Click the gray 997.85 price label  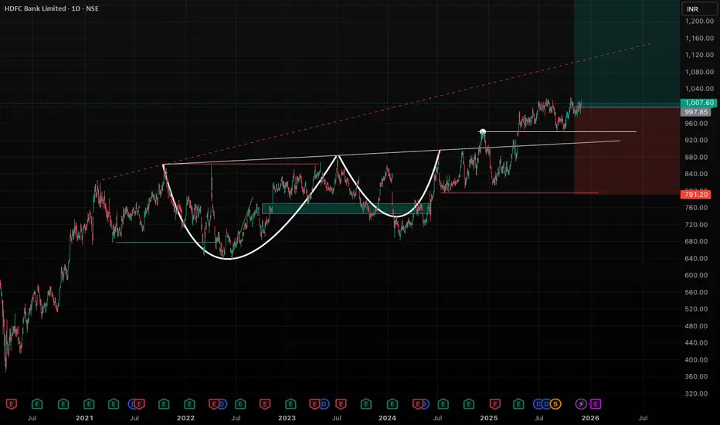pos(695,112)
